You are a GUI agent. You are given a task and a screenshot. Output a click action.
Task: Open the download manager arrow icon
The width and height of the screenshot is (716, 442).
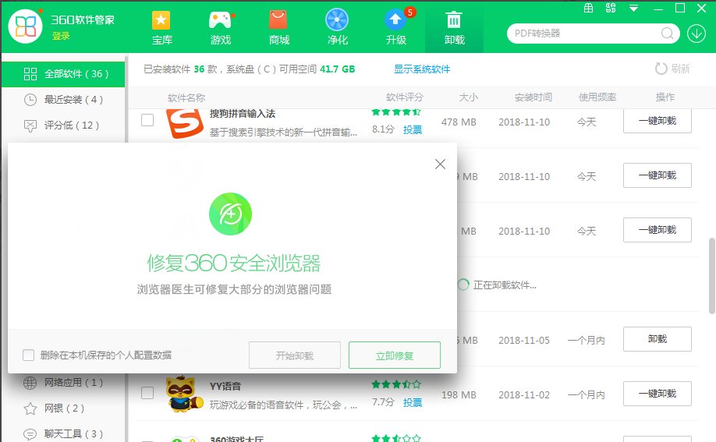697,34
